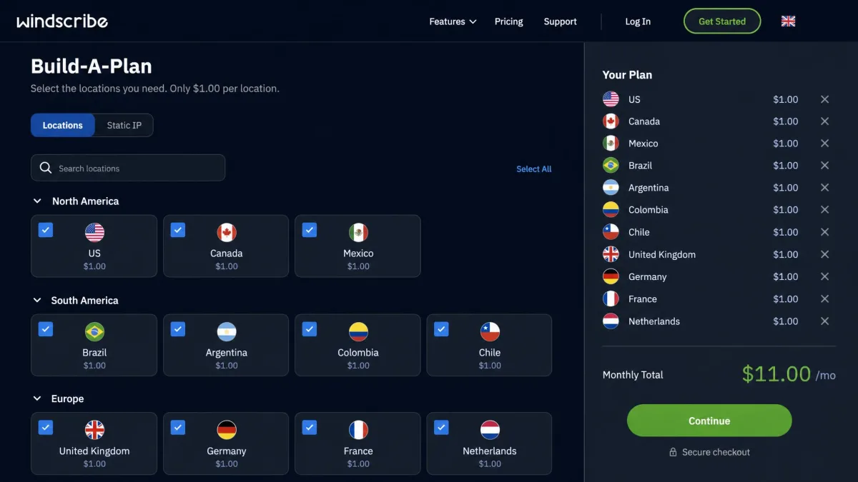
Task: Click the US flag in location card
Action: 94,233
